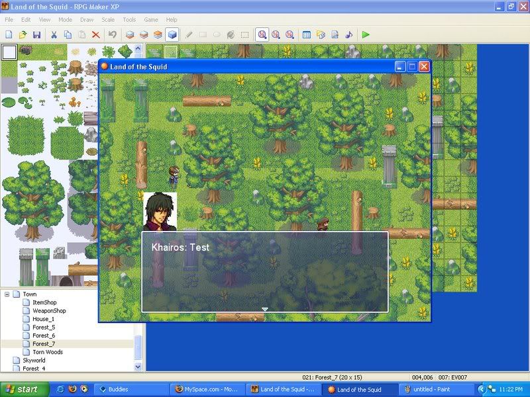Open the Sound Test music note icon
The height and width of the screenshot is (397, 530).
click(349, 34)
